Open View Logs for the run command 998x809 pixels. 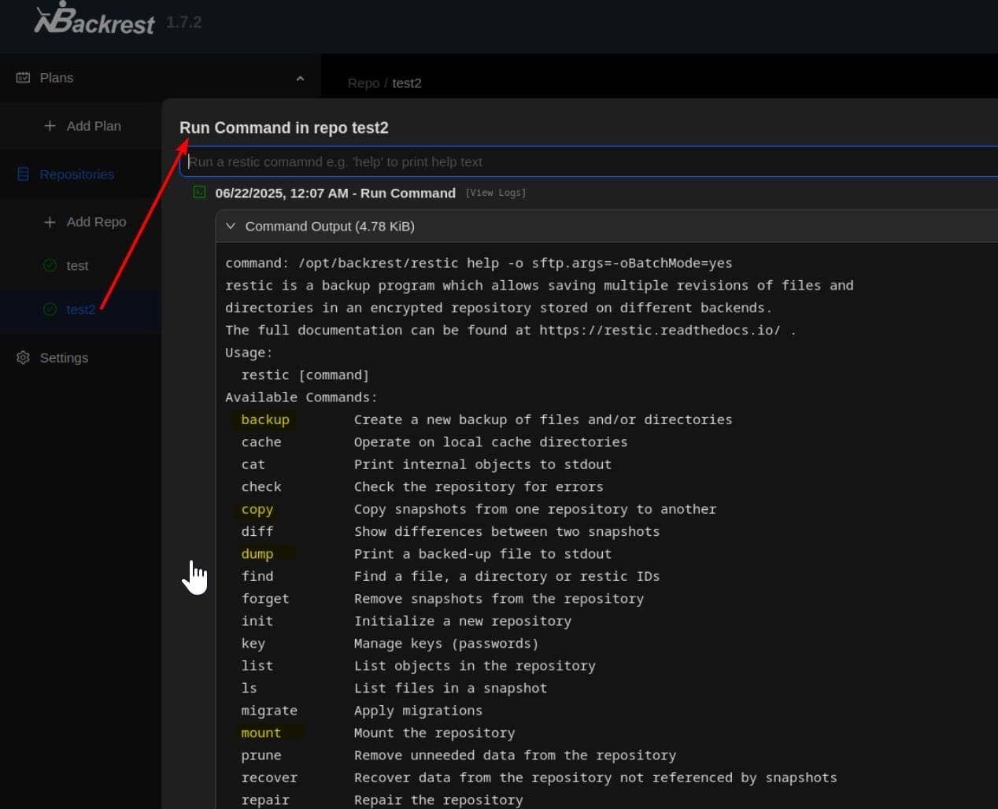(x=496, y=192)
